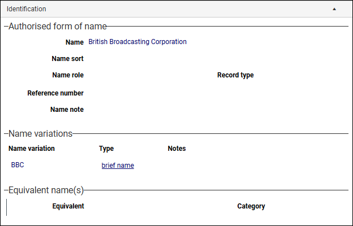
Task: Click the Name note field label
Action: click(x=67, y=110)
